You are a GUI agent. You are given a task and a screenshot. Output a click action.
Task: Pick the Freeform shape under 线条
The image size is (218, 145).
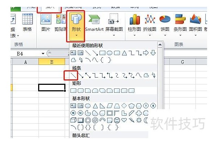click(146, 75)
